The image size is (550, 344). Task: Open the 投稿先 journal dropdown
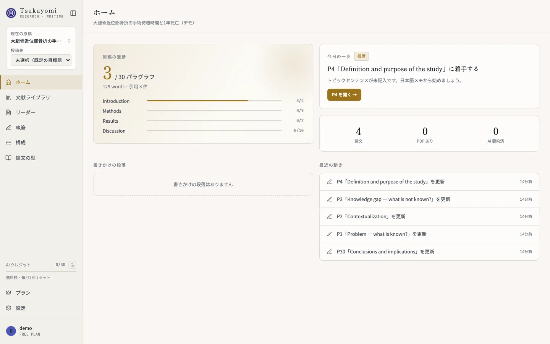tap(41, 60)
